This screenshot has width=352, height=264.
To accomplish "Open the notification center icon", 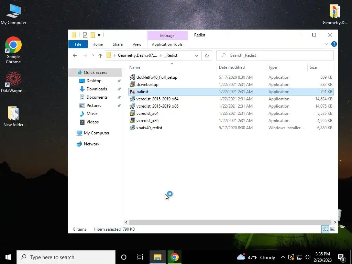I will coord(341,257).
